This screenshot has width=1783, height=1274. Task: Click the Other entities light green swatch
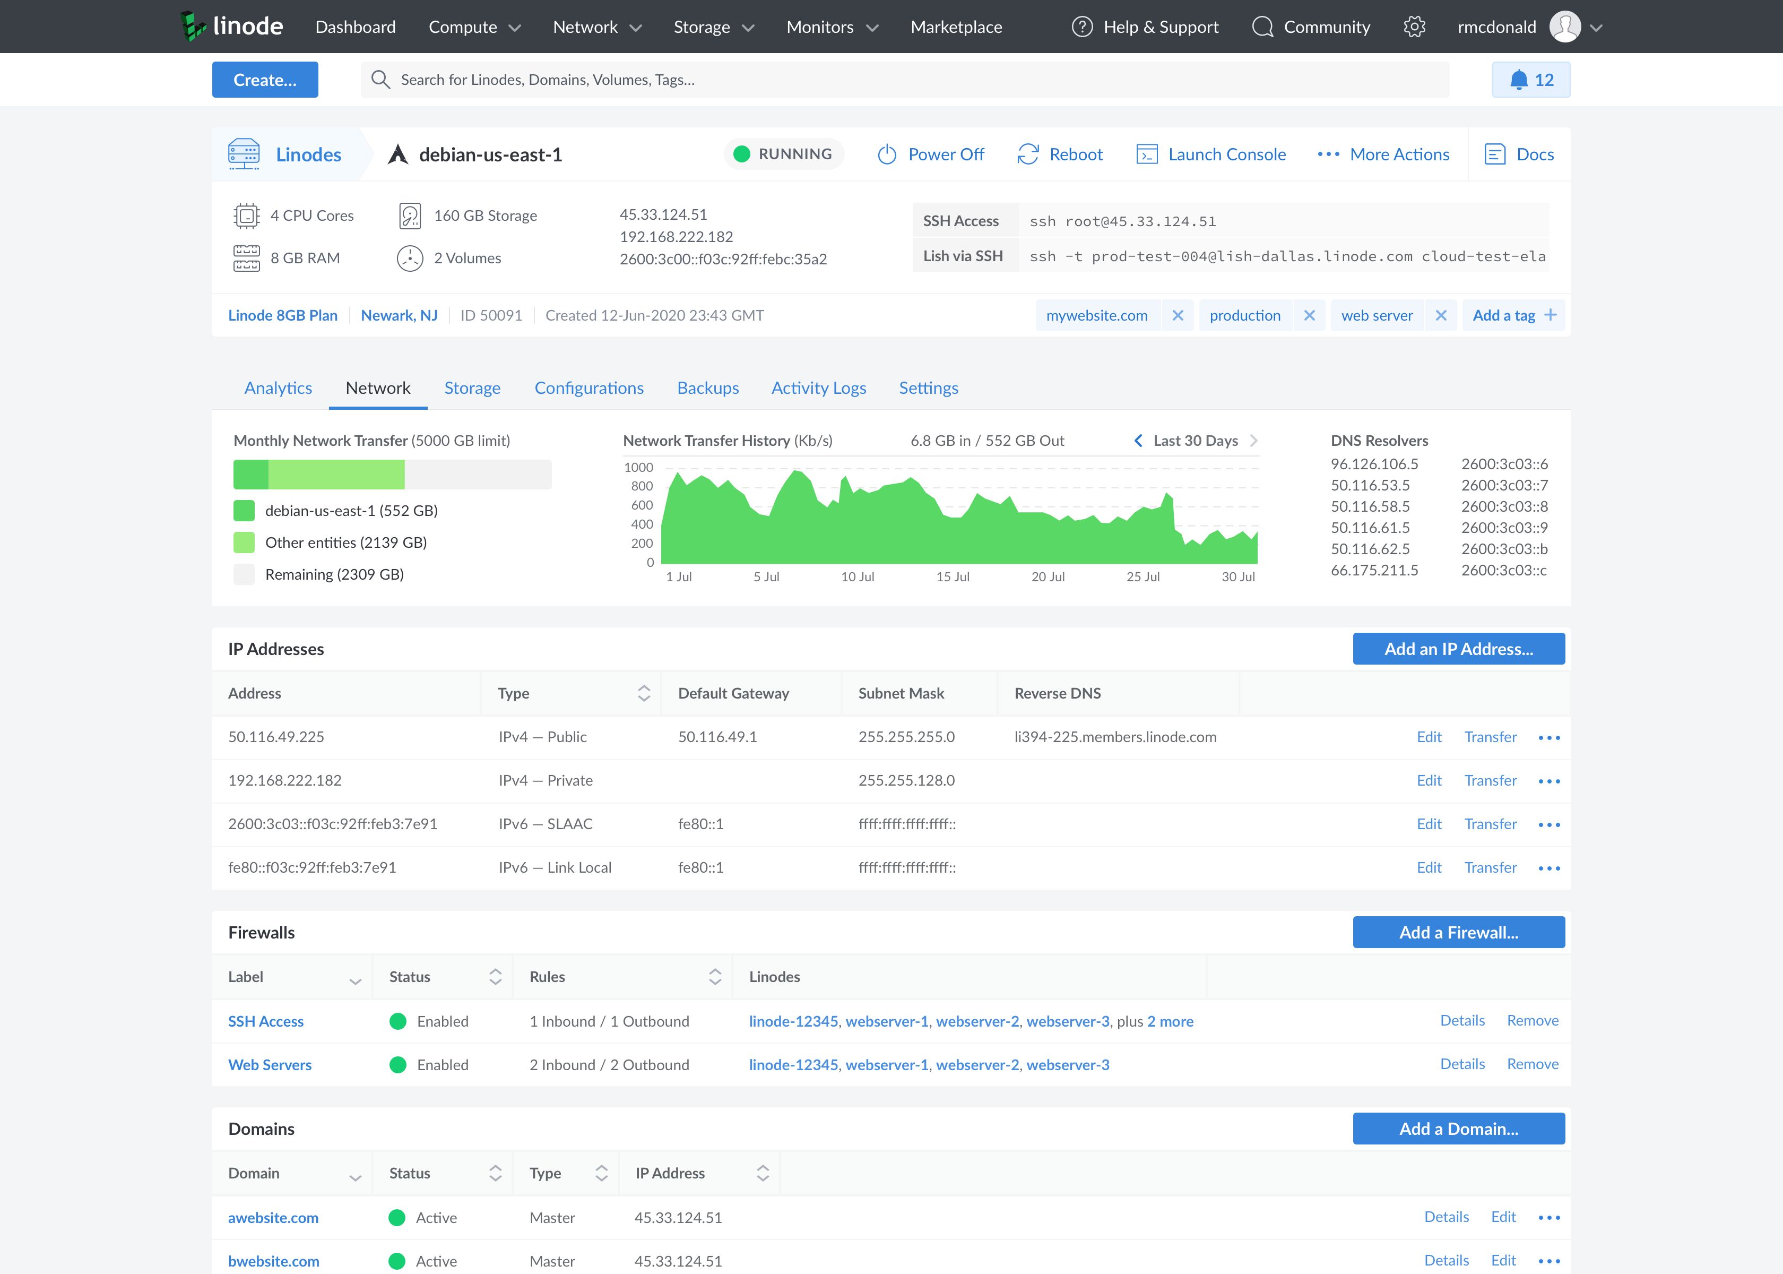245,543
